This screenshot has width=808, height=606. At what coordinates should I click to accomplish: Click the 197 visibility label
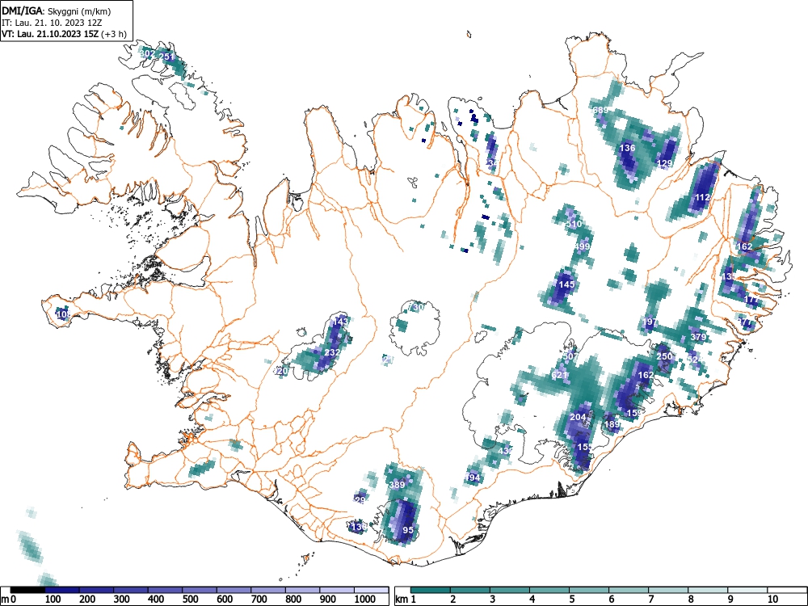click(650, 322)
